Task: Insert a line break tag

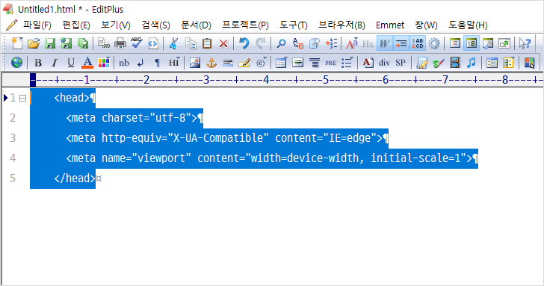Action: [140, 63]
